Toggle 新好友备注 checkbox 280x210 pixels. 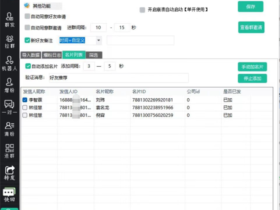(x=27, y=40)
